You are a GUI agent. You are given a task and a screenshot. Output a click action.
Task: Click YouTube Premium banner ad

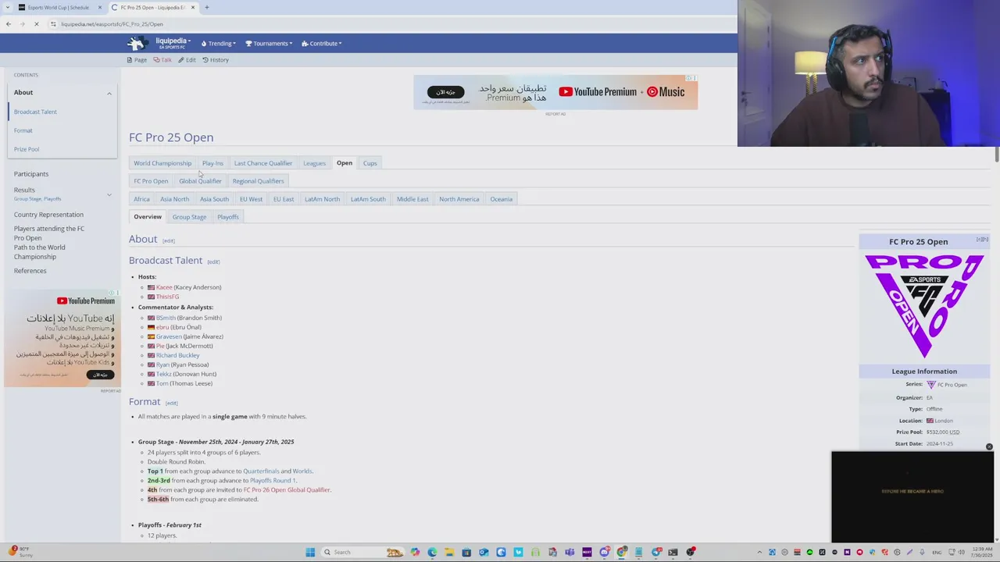click(555, 92)
